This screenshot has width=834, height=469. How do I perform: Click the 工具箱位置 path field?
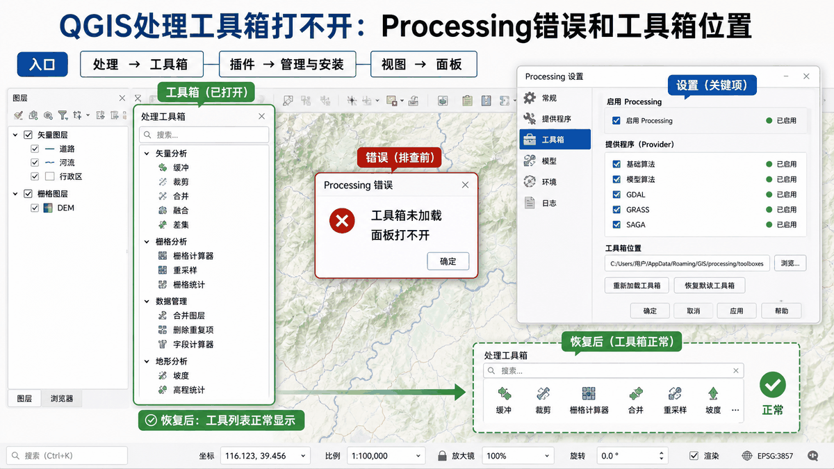tap(687, 263)
